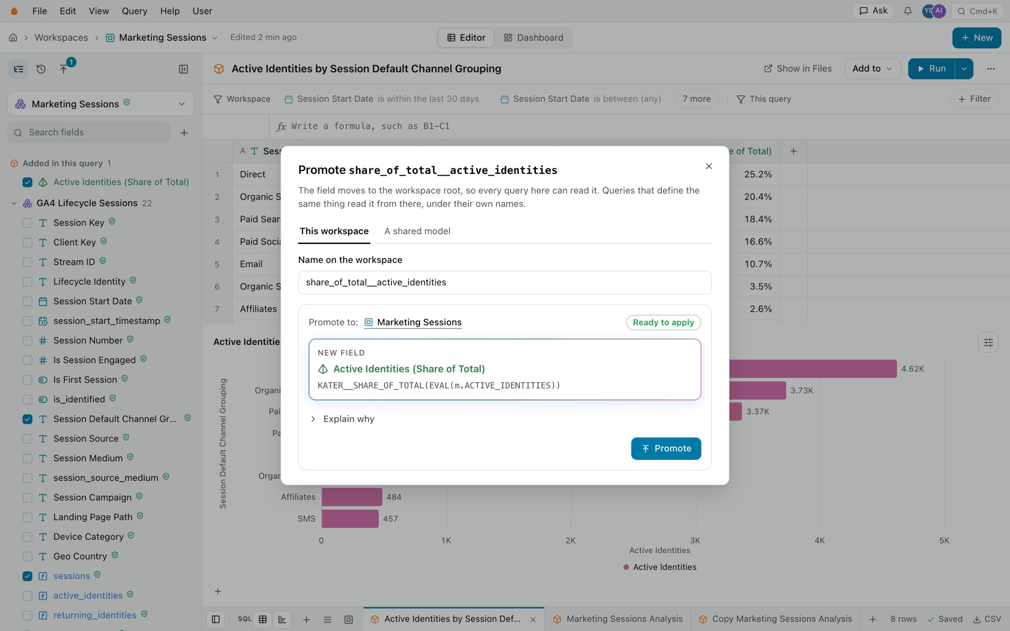Open the Query menu

pyautogui.click(x=135, y=11)
